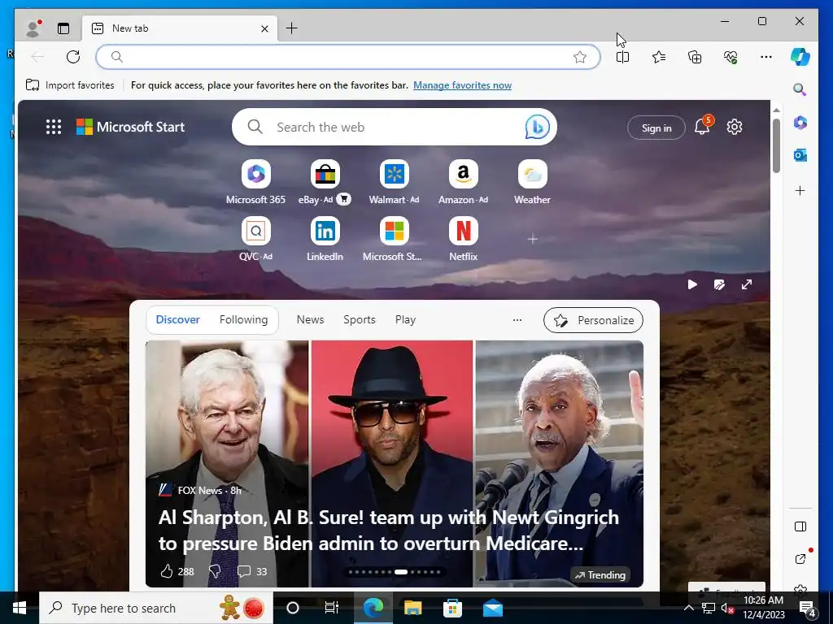This screenshot has width=833, height=624.
Task: Open Settings and more menu
Action: [766, 57]
